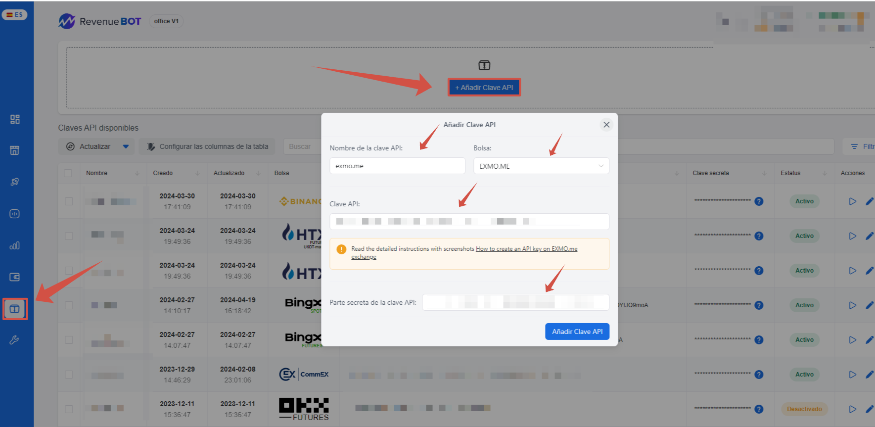This screenshot has width=875, height=427.
Task: Click the CommEX exchange logo cell
Action: coord(304,375)
